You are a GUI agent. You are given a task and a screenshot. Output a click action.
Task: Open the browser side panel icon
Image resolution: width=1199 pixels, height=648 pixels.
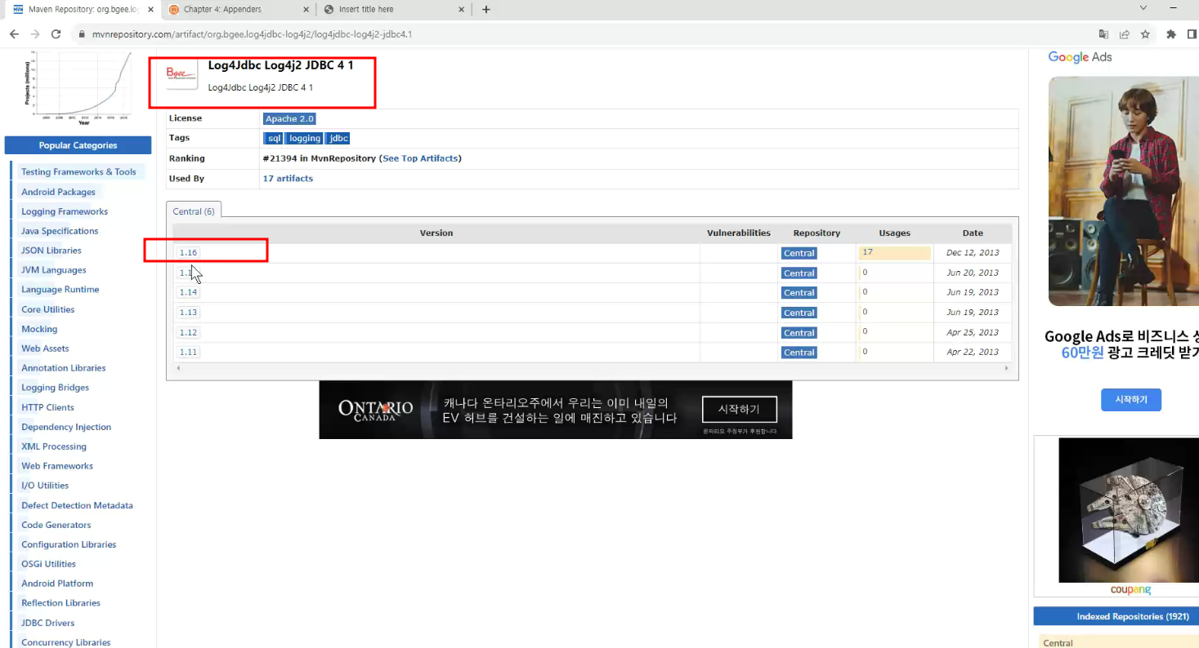click(1192, 34)
